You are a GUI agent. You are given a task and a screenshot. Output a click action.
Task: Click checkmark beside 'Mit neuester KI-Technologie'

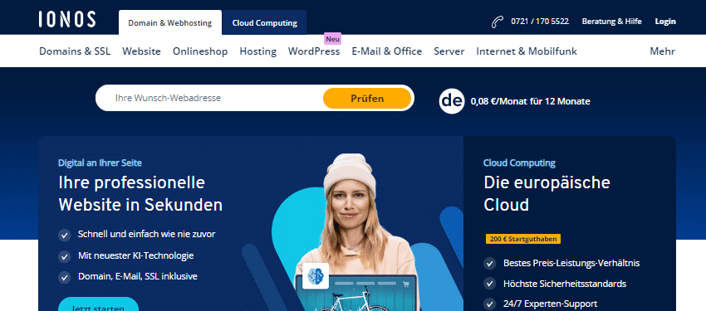tap(65, 256)
